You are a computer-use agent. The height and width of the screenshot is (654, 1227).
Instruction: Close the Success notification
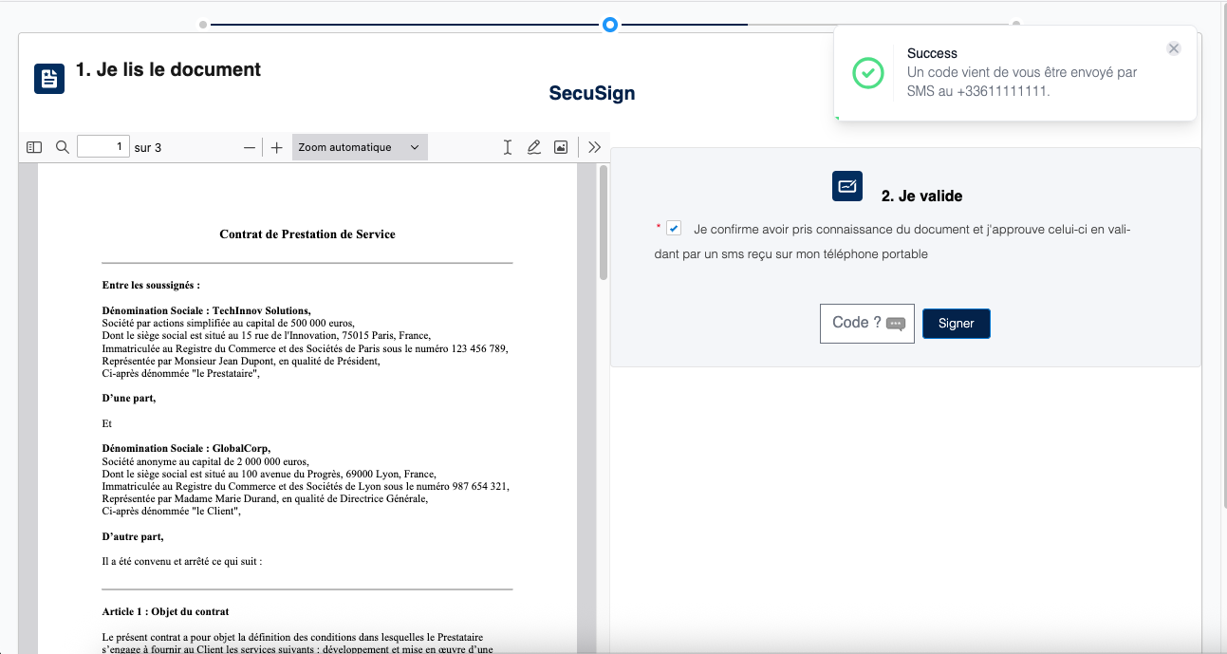[x=1174, y=48]
